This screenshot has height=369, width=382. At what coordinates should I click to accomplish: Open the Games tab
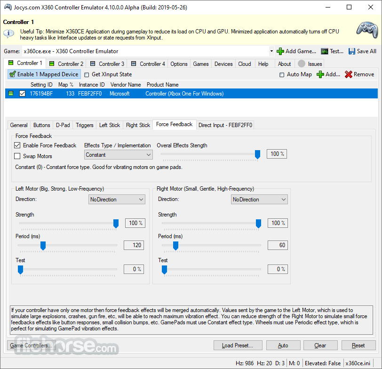click(201, 64)
